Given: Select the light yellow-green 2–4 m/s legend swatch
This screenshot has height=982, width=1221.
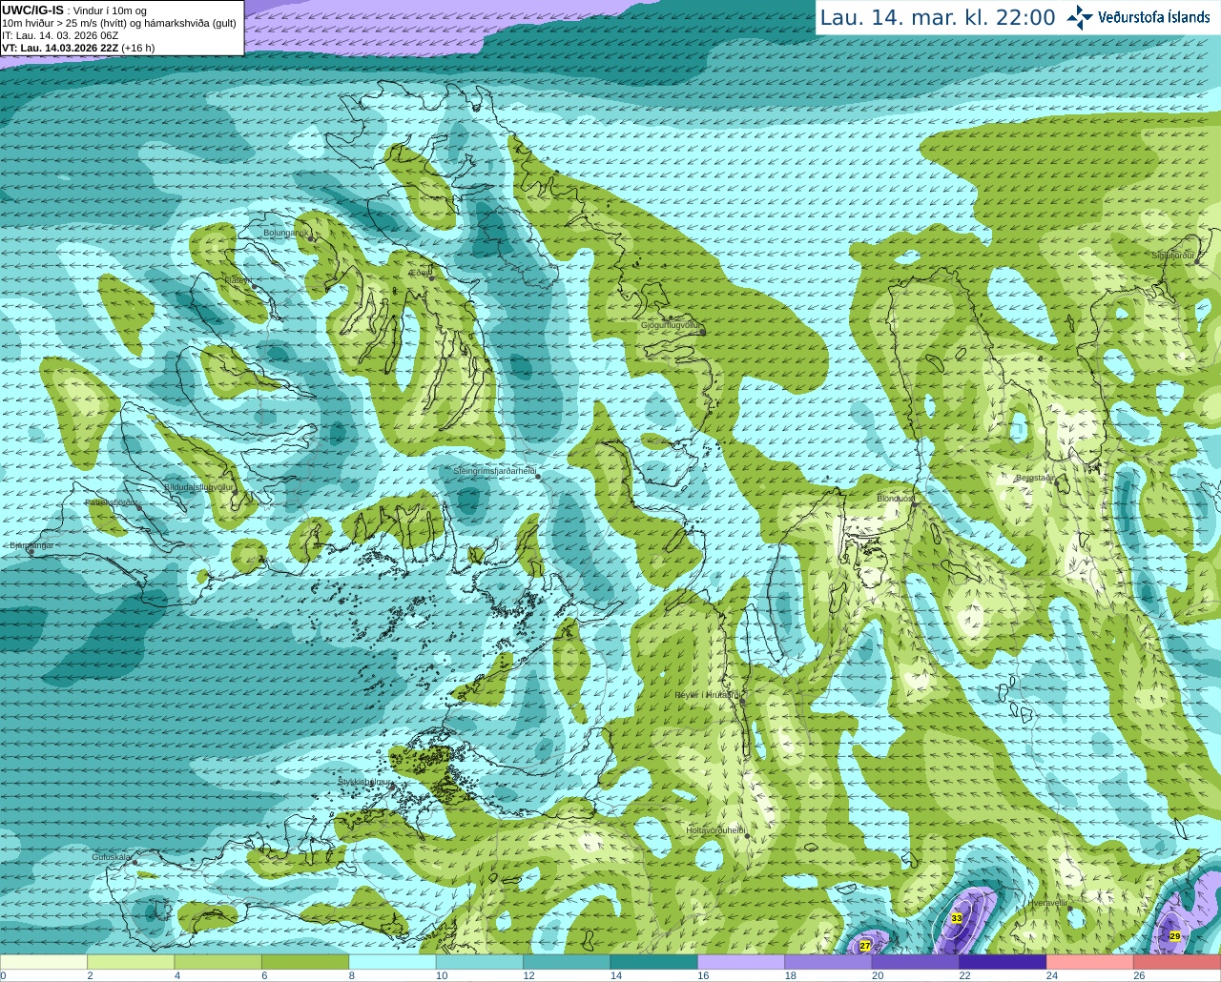Looking at the screenshot, I should click(x=131, y=962).
